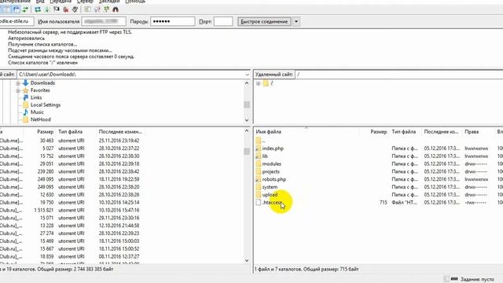This screenshot has height=283, width=503.
Task: Open the quick connect history dropdown arrow
Action: pos(296,21)
